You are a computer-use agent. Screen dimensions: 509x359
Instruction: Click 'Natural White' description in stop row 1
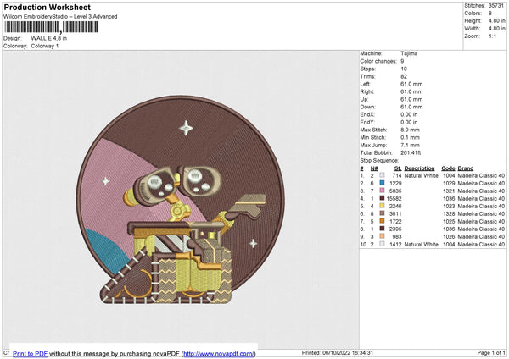click(x=422, y=175)
